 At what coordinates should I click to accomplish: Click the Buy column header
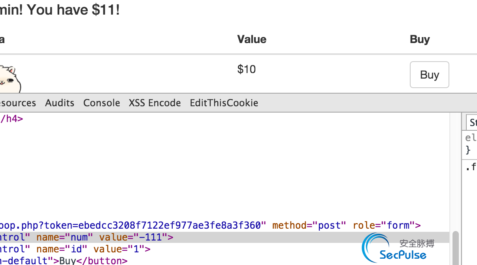click(420, 39)
